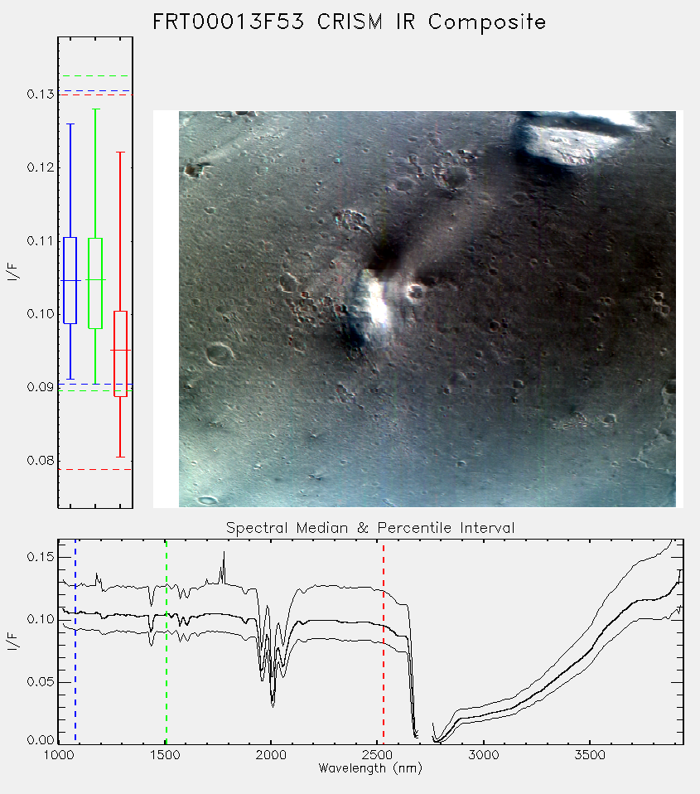Select the red box plot box
This screenshot has height=794, width=700.
tap(120, 353)
